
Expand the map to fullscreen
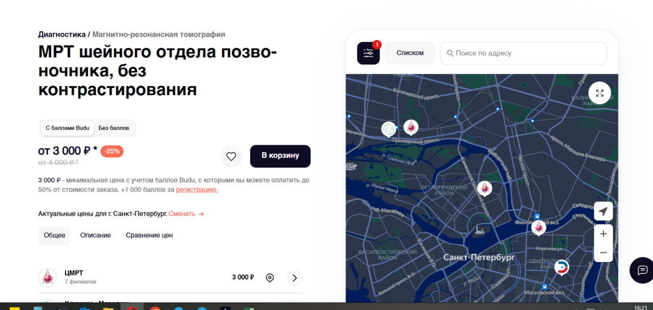(x=600, y=93)
